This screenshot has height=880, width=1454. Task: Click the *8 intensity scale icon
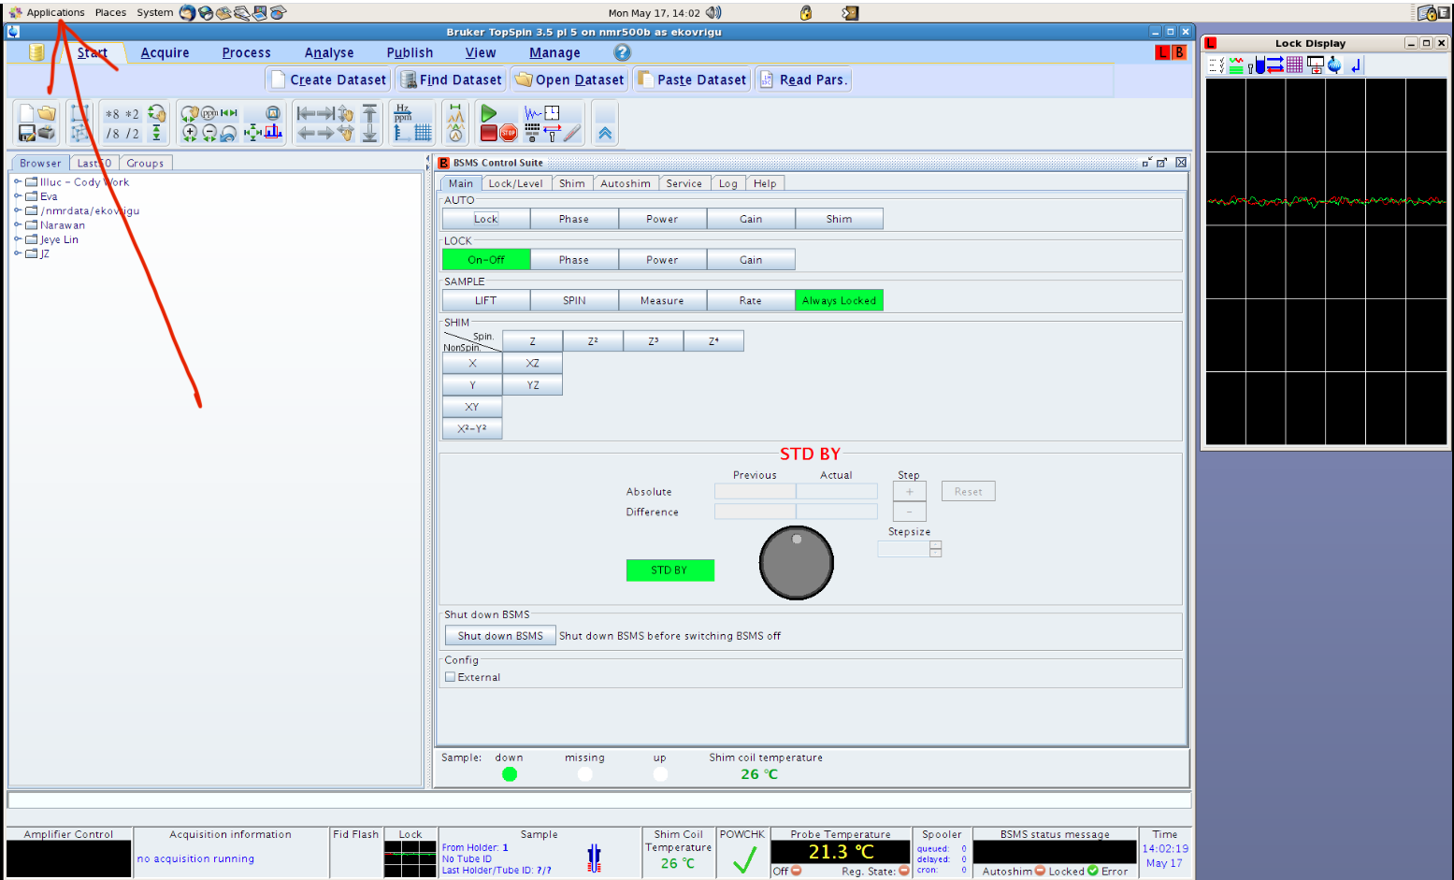click(x=112, y=114)
